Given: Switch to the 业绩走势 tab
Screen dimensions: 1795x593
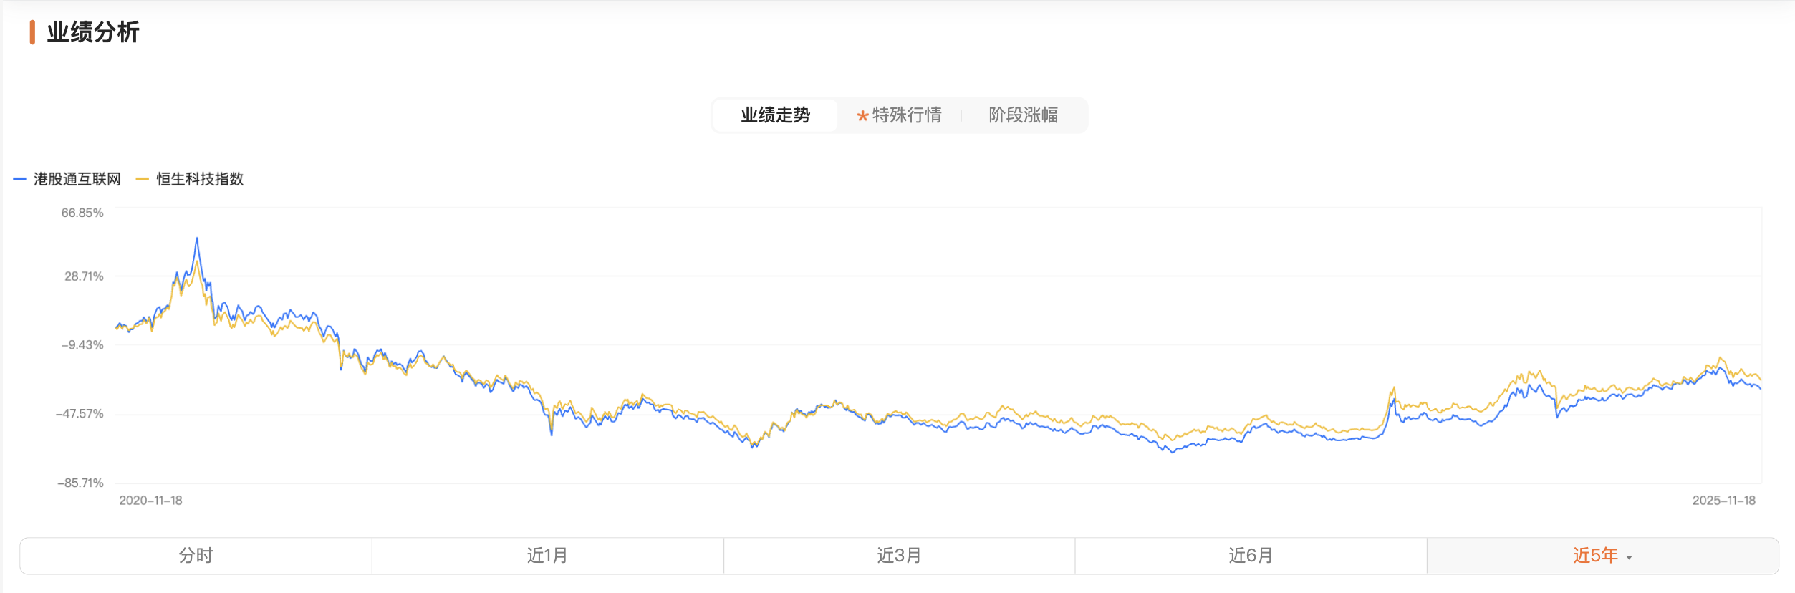Looking at the screenshot, I should pyautogui.click(x=775, y=115).
